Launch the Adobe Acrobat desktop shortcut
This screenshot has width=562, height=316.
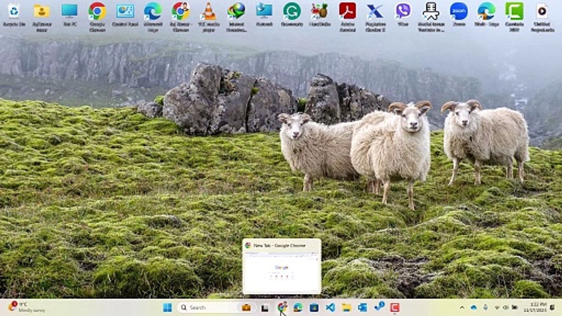[347, 18]
